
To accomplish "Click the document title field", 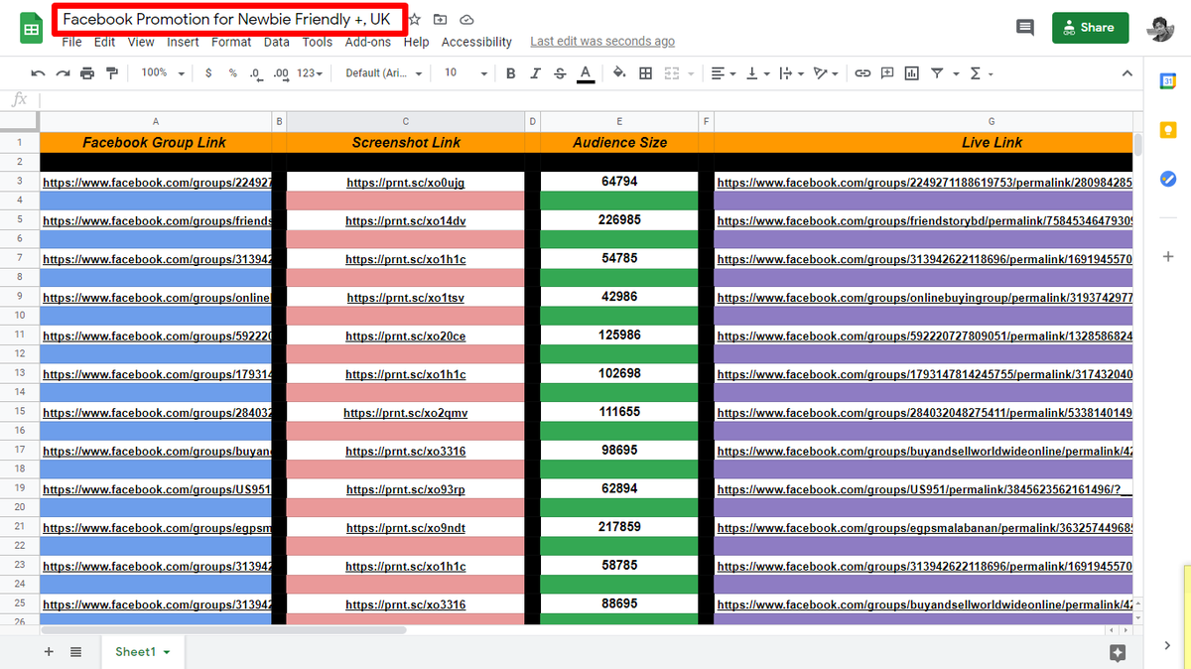I will (229, 19).
